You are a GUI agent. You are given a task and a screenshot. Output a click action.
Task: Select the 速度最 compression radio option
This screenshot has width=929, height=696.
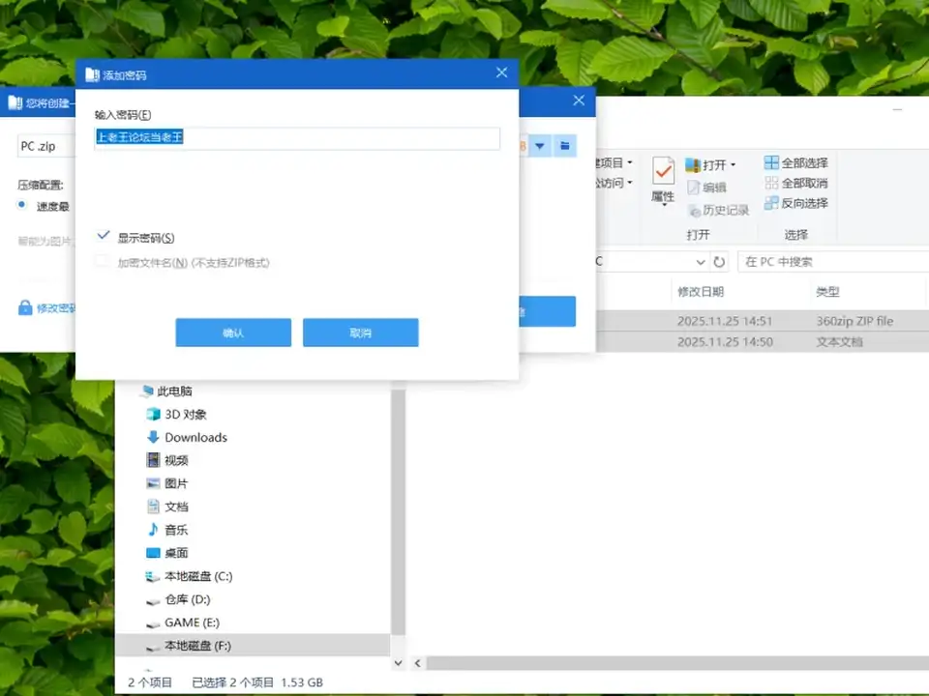click(x=22, y=205)
